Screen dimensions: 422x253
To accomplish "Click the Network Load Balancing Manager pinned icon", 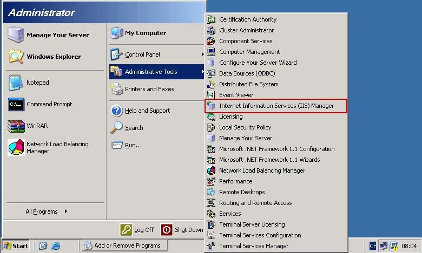I will [x=16, y=147].
